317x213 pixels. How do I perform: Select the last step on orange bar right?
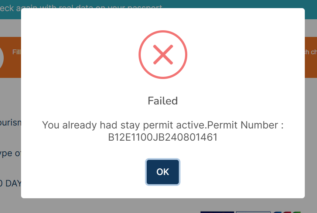(311, 52)
